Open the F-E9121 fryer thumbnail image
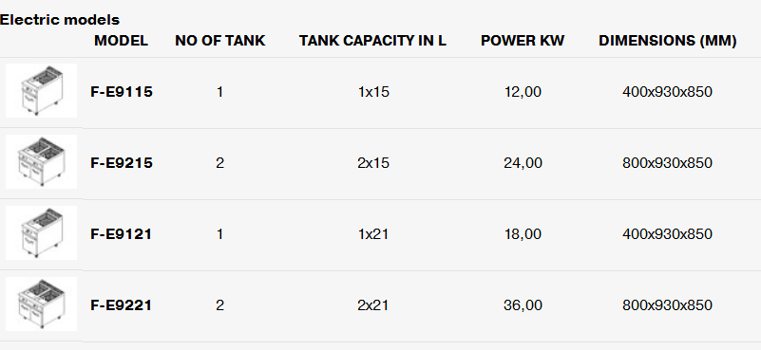Viewport: 761px width, 350px height. coord(41,233)
